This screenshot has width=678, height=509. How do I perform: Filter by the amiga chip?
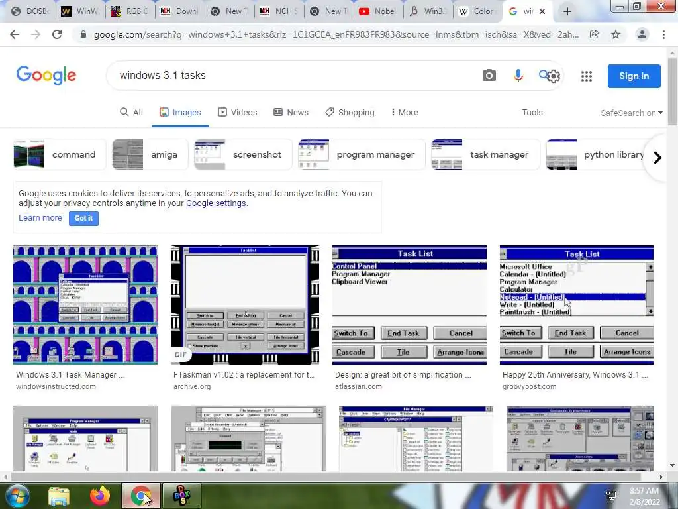coord(150,154)
